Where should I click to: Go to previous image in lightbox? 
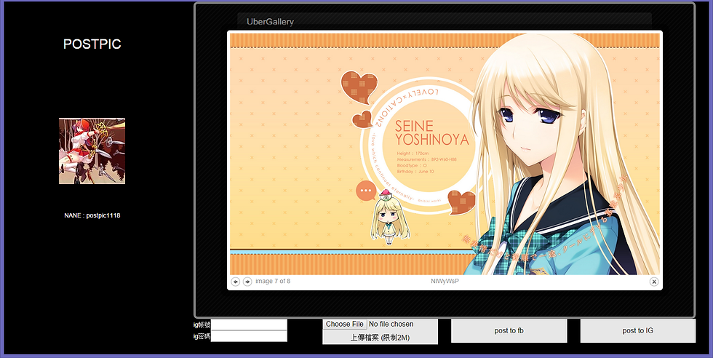pyautogui.click(x=236, y=282)
